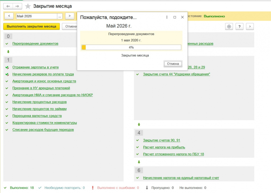Open the period picker ellipsis button
This screenshot has width=271, height=193.
pos(60,16)
